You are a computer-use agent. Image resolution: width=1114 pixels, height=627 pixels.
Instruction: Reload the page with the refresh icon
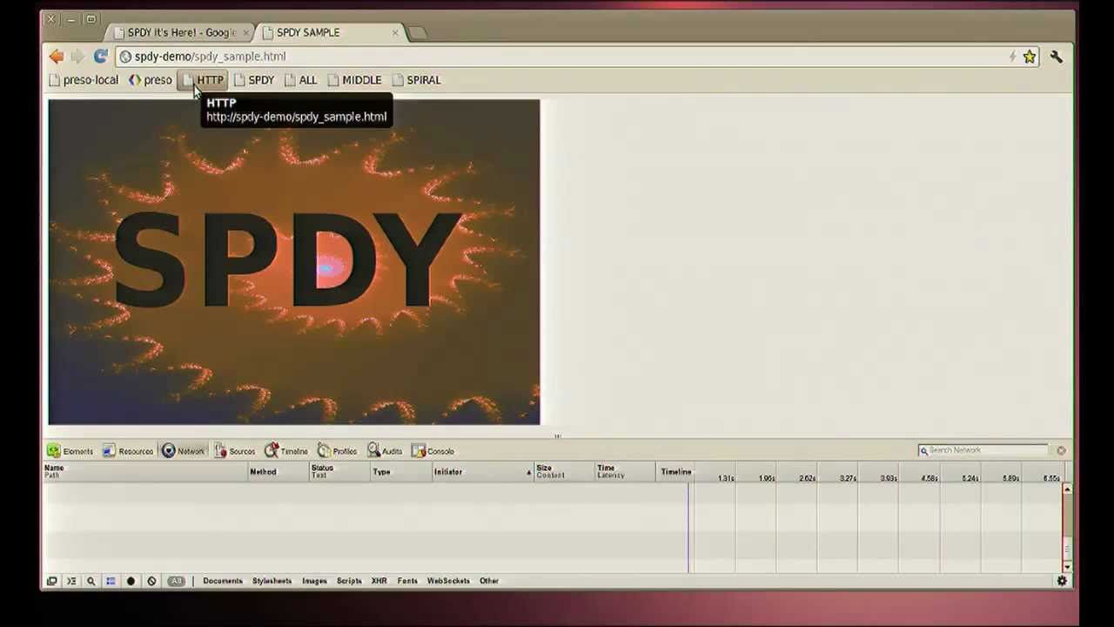[100, 57]
